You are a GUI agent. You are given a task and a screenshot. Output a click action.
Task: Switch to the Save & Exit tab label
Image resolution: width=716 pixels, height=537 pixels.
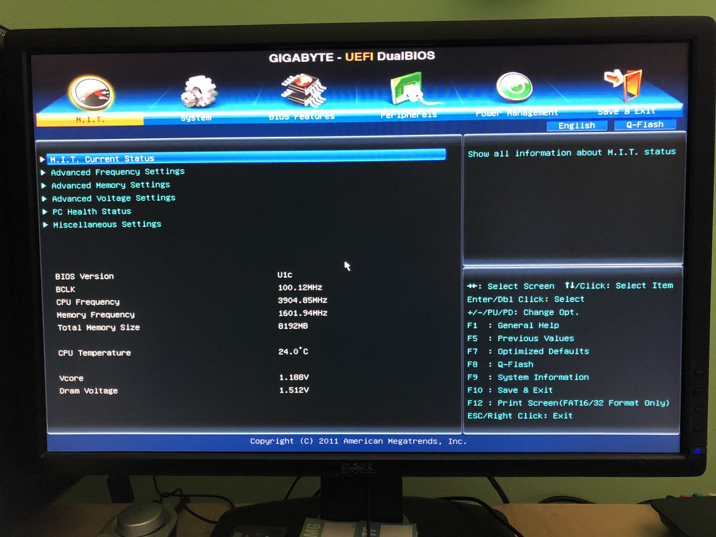coord(627,111)
